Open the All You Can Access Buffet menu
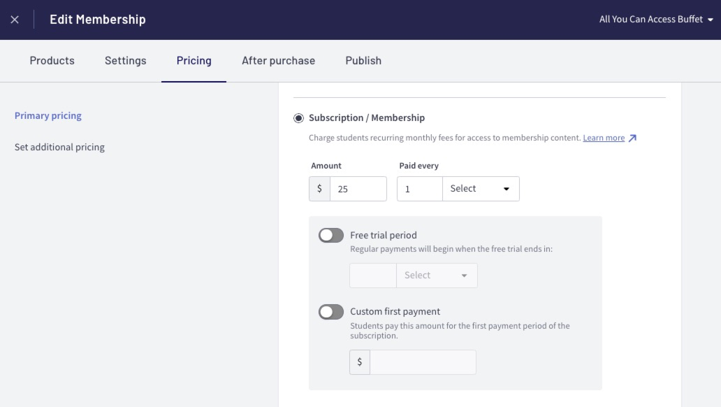This screenshot has height=407, width=721. point(656,20)
